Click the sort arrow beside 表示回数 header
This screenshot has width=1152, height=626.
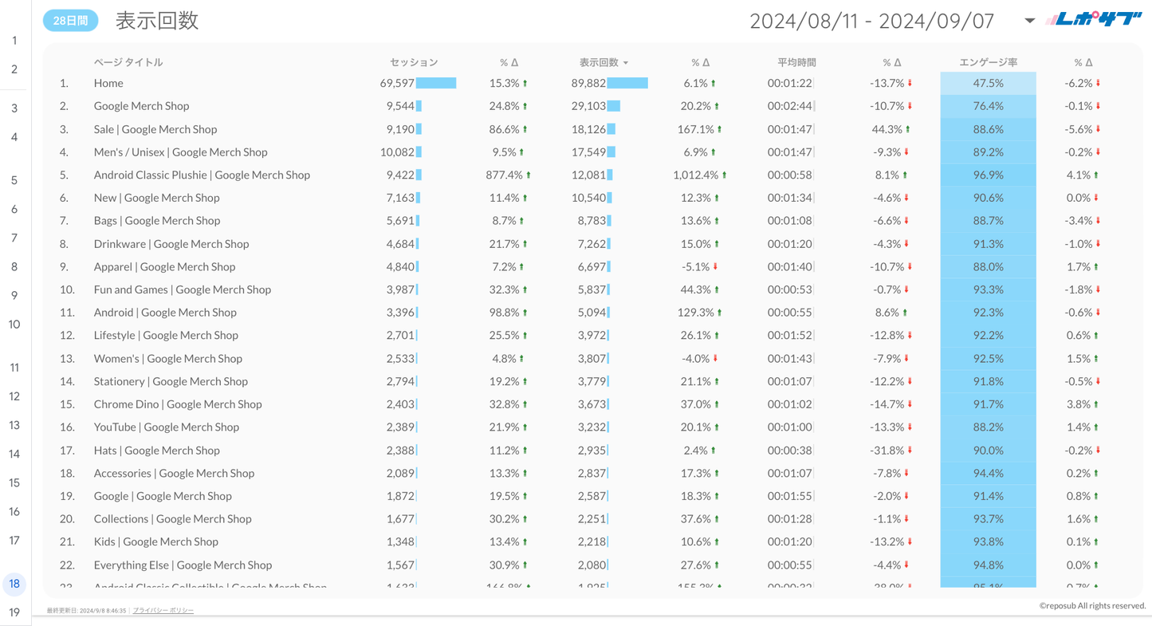pyautogui.click(x=626, y=63)
